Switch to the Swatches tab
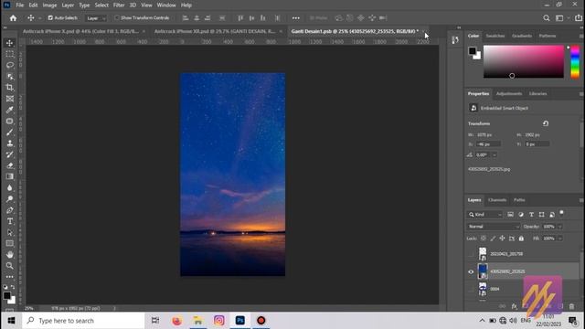 pyautogui.click(x=495, y=36)
